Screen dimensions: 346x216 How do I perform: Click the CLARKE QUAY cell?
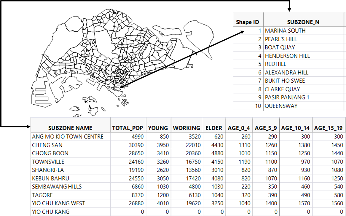pos(303,89)
